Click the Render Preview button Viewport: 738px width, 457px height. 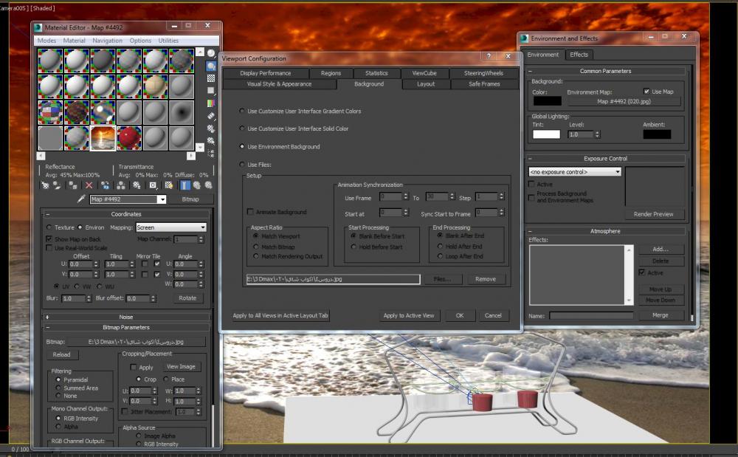coord(653,214)
